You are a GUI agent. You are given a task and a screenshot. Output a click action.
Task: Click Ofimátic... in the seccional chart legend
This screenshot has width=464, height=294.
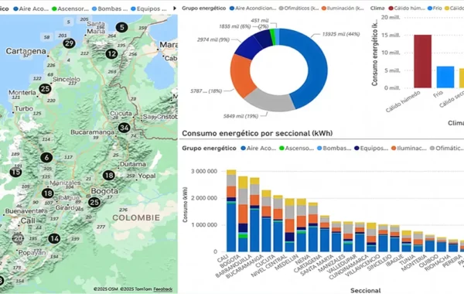click(446, 148)
